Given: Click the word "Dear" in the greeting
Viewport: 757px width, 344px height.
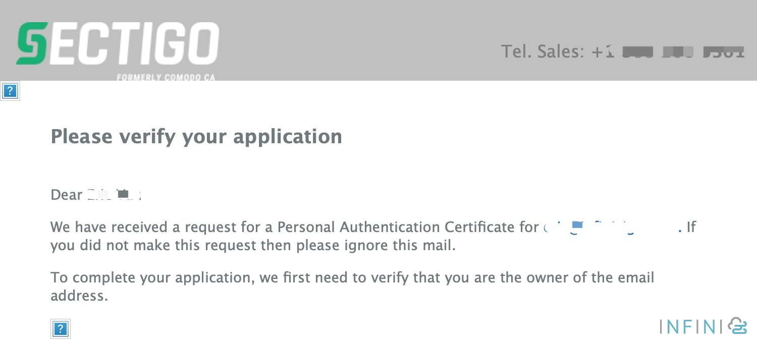Looking at the screenshot, I should (66, 195).
